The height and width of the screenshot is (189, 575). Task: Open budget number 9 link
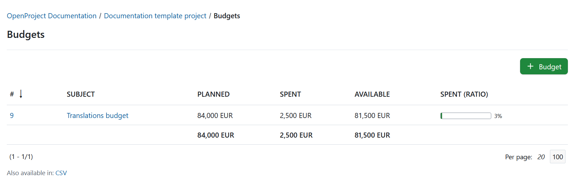point(12,116)
